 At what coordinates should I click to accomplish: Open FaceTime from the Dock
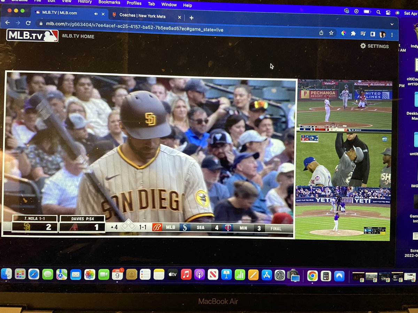click(x=103, y=274)
